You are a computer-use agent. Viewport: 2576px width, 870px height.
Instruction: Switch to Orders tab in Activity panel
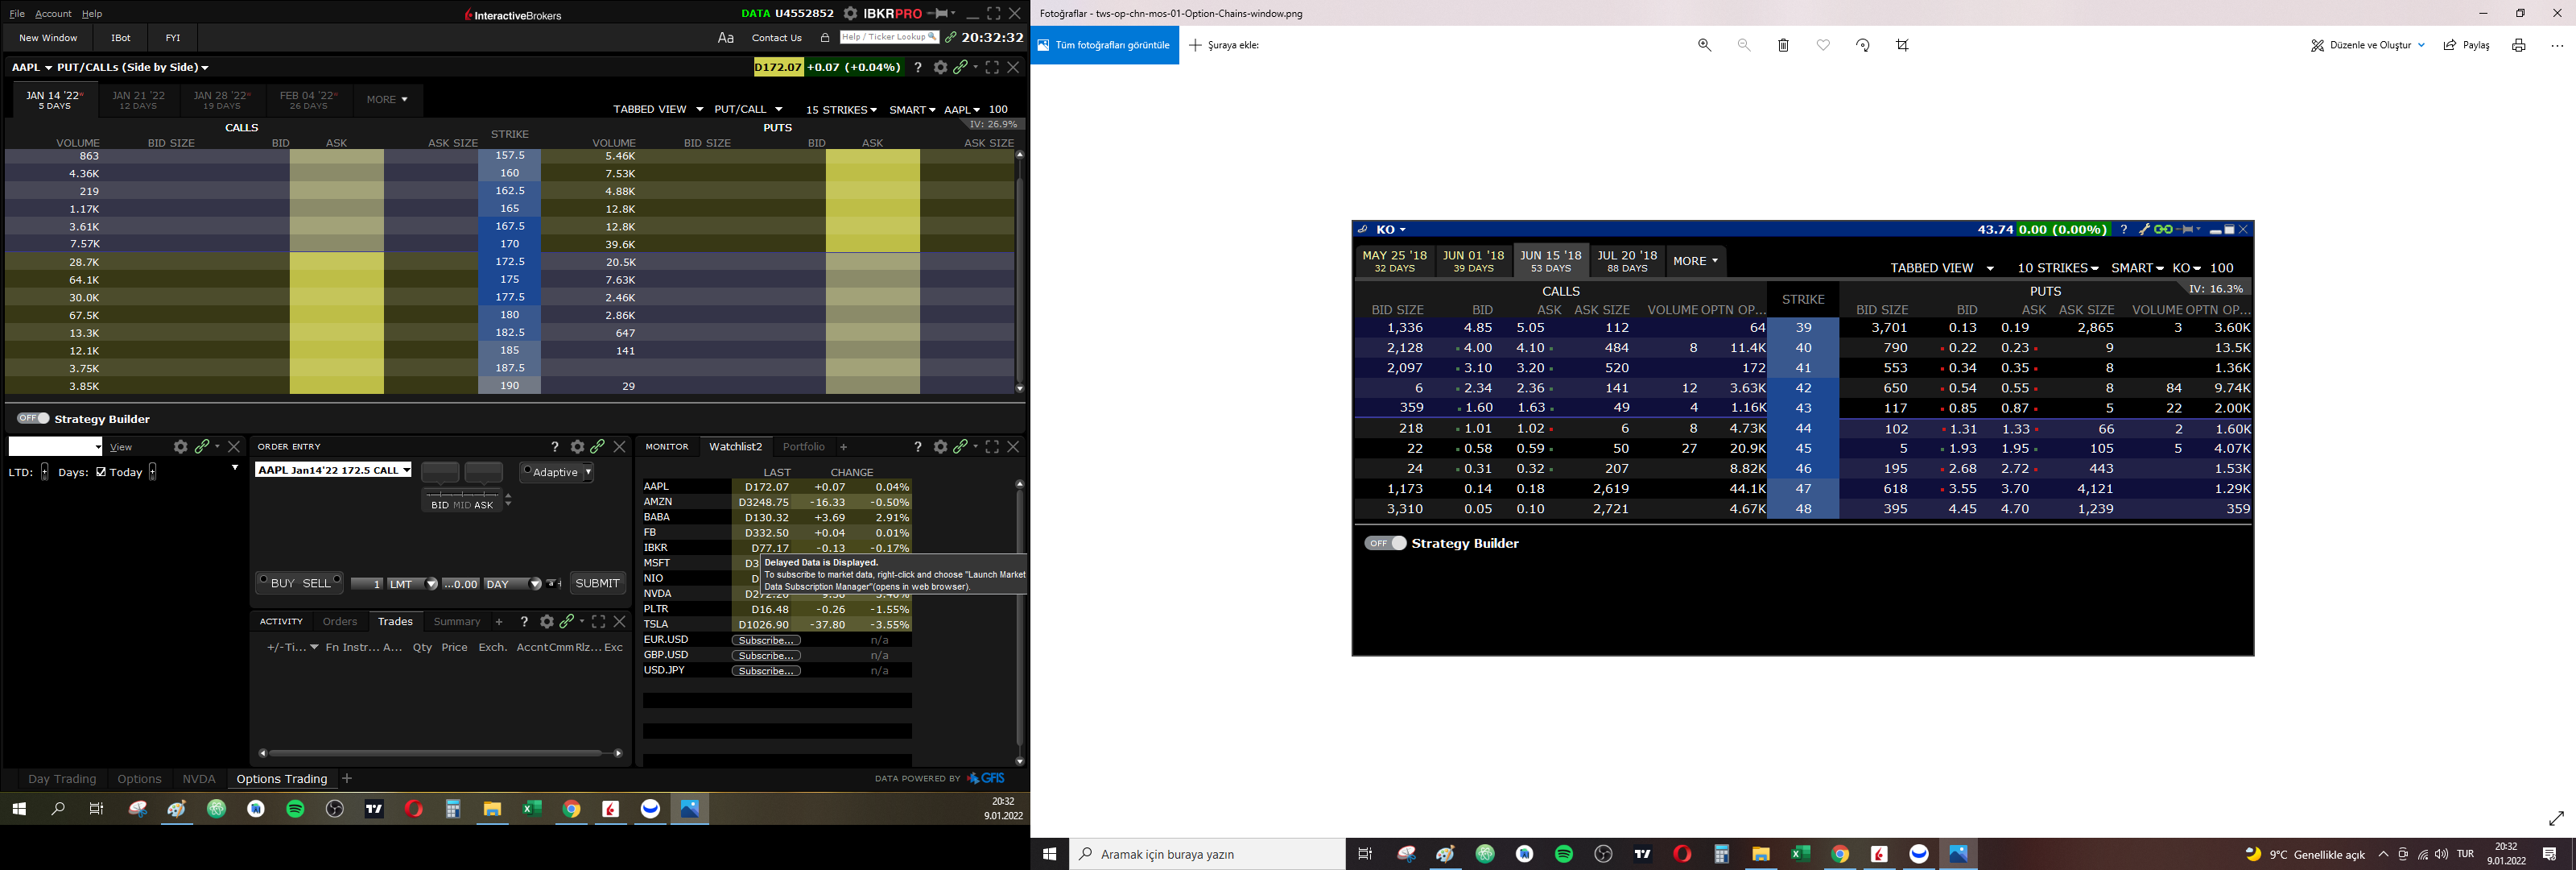tap(340, 622)
